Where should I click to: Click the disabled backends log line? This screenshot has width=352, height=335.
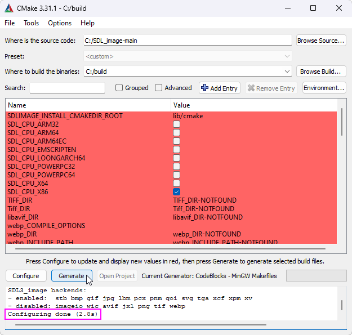[x=96, y=306]
